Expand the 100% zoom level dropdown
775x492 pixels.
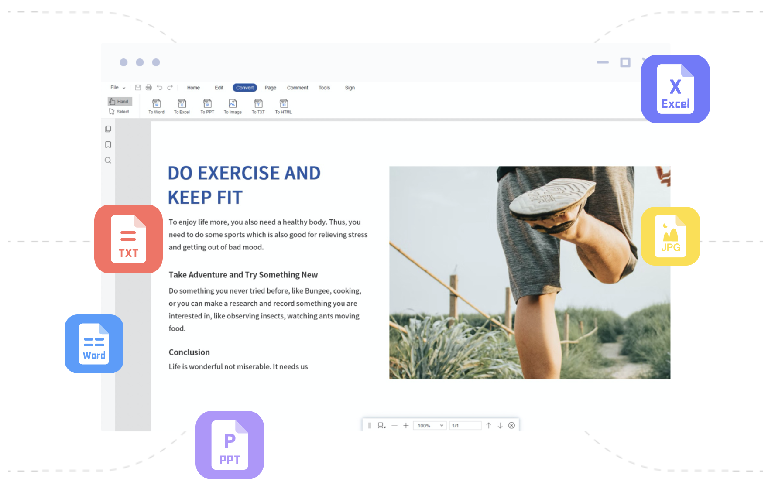(x=430, y=426)
